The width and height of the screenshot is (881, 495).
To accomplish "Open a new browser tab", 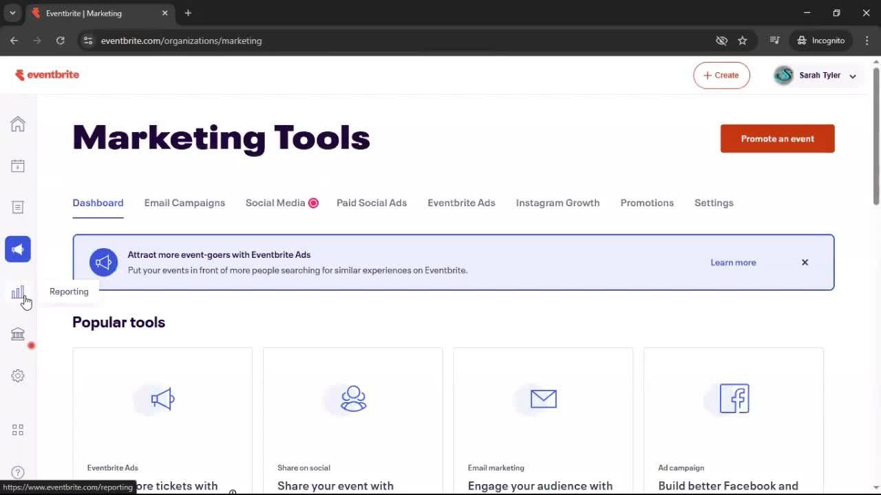I will [x=188, y=13].
